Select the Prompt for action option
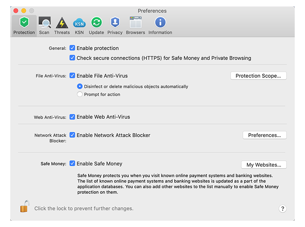 [x=80, y=94]
